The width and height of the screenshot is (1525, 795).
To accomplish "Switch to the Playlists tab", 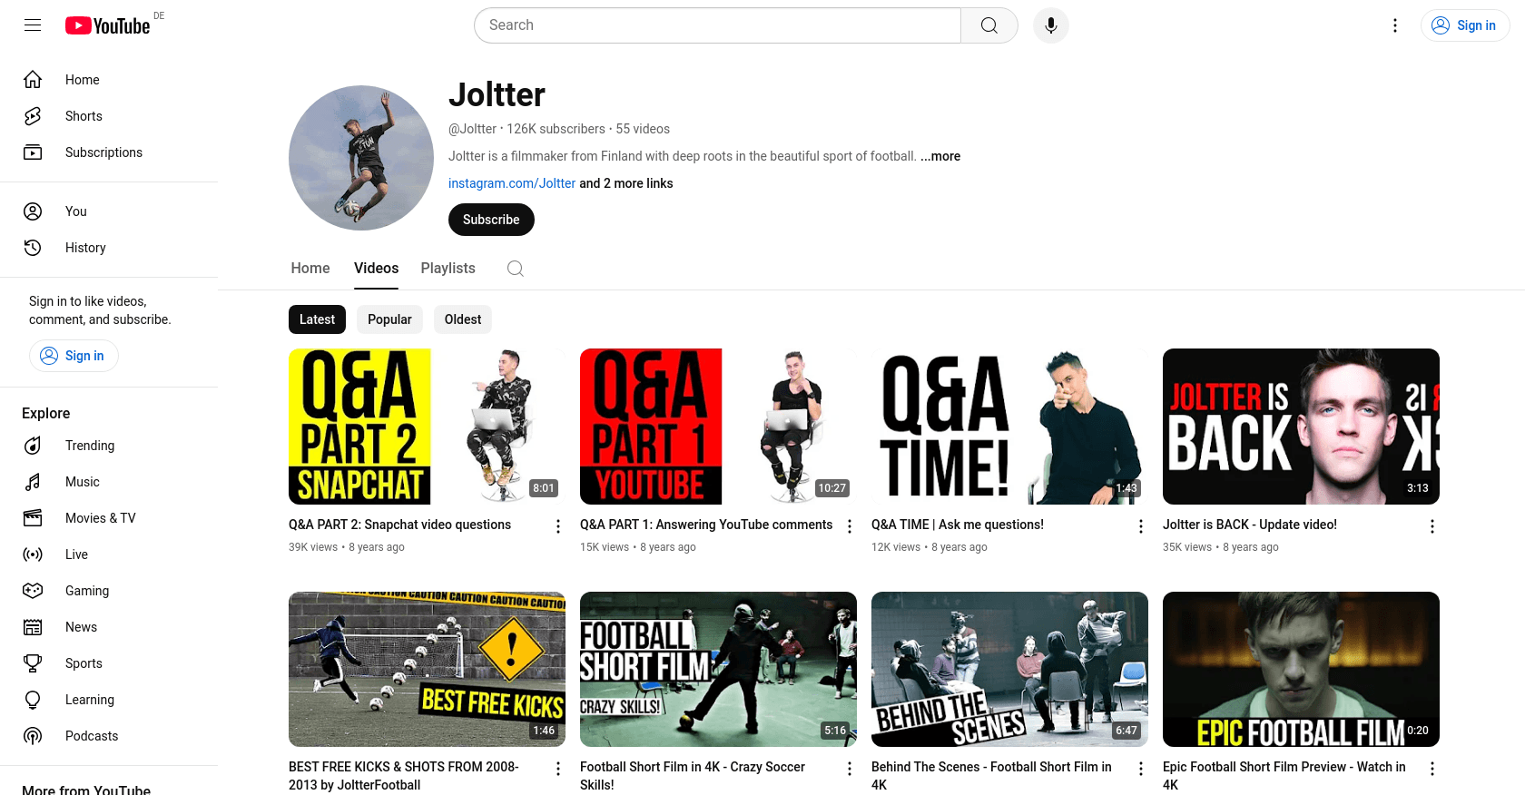I will 448,269.
